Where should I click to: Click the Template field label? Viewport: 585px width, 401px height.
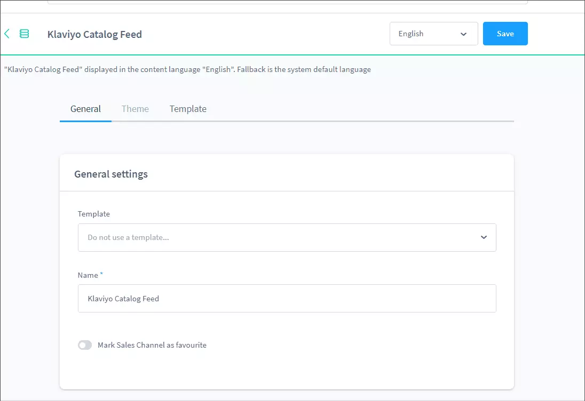[94, 214]
